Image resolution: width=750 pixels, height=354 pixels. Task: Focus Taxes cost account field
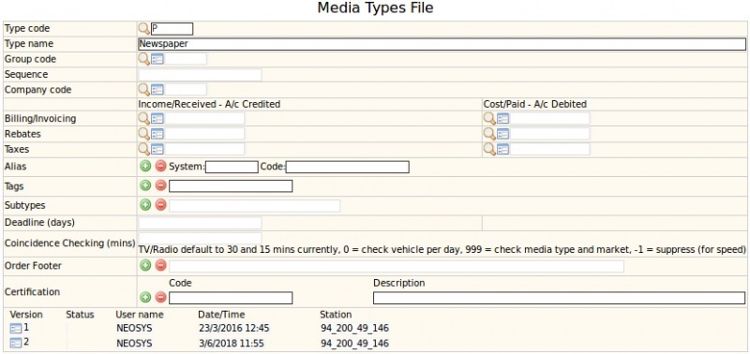tap(549, 149)
